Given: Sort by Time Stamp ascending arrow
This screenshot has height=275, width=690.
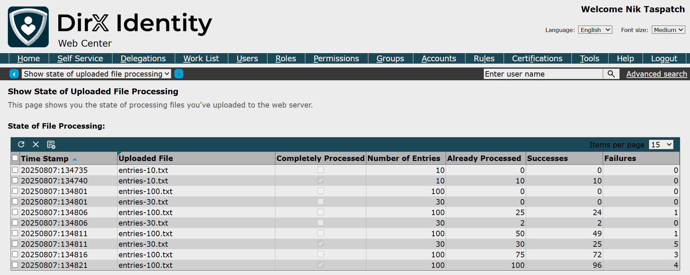Looking at the screenshot, I should (x=75, y=159).
